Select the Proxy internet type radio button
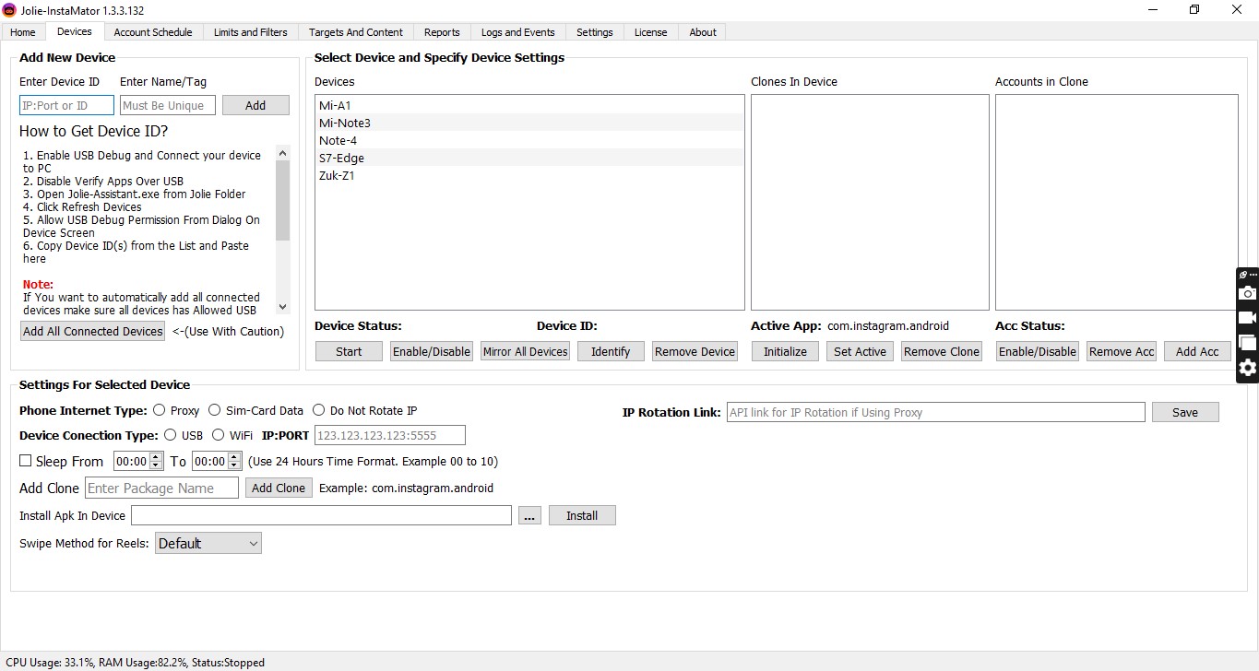1259x671 pixels. pyautogui.click(x=160, y=410)
